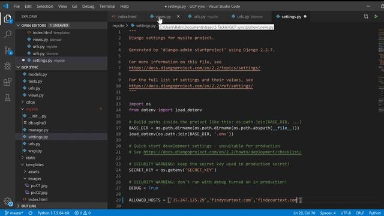Open models.py in the file tree
384x216 pixels.
61,74
